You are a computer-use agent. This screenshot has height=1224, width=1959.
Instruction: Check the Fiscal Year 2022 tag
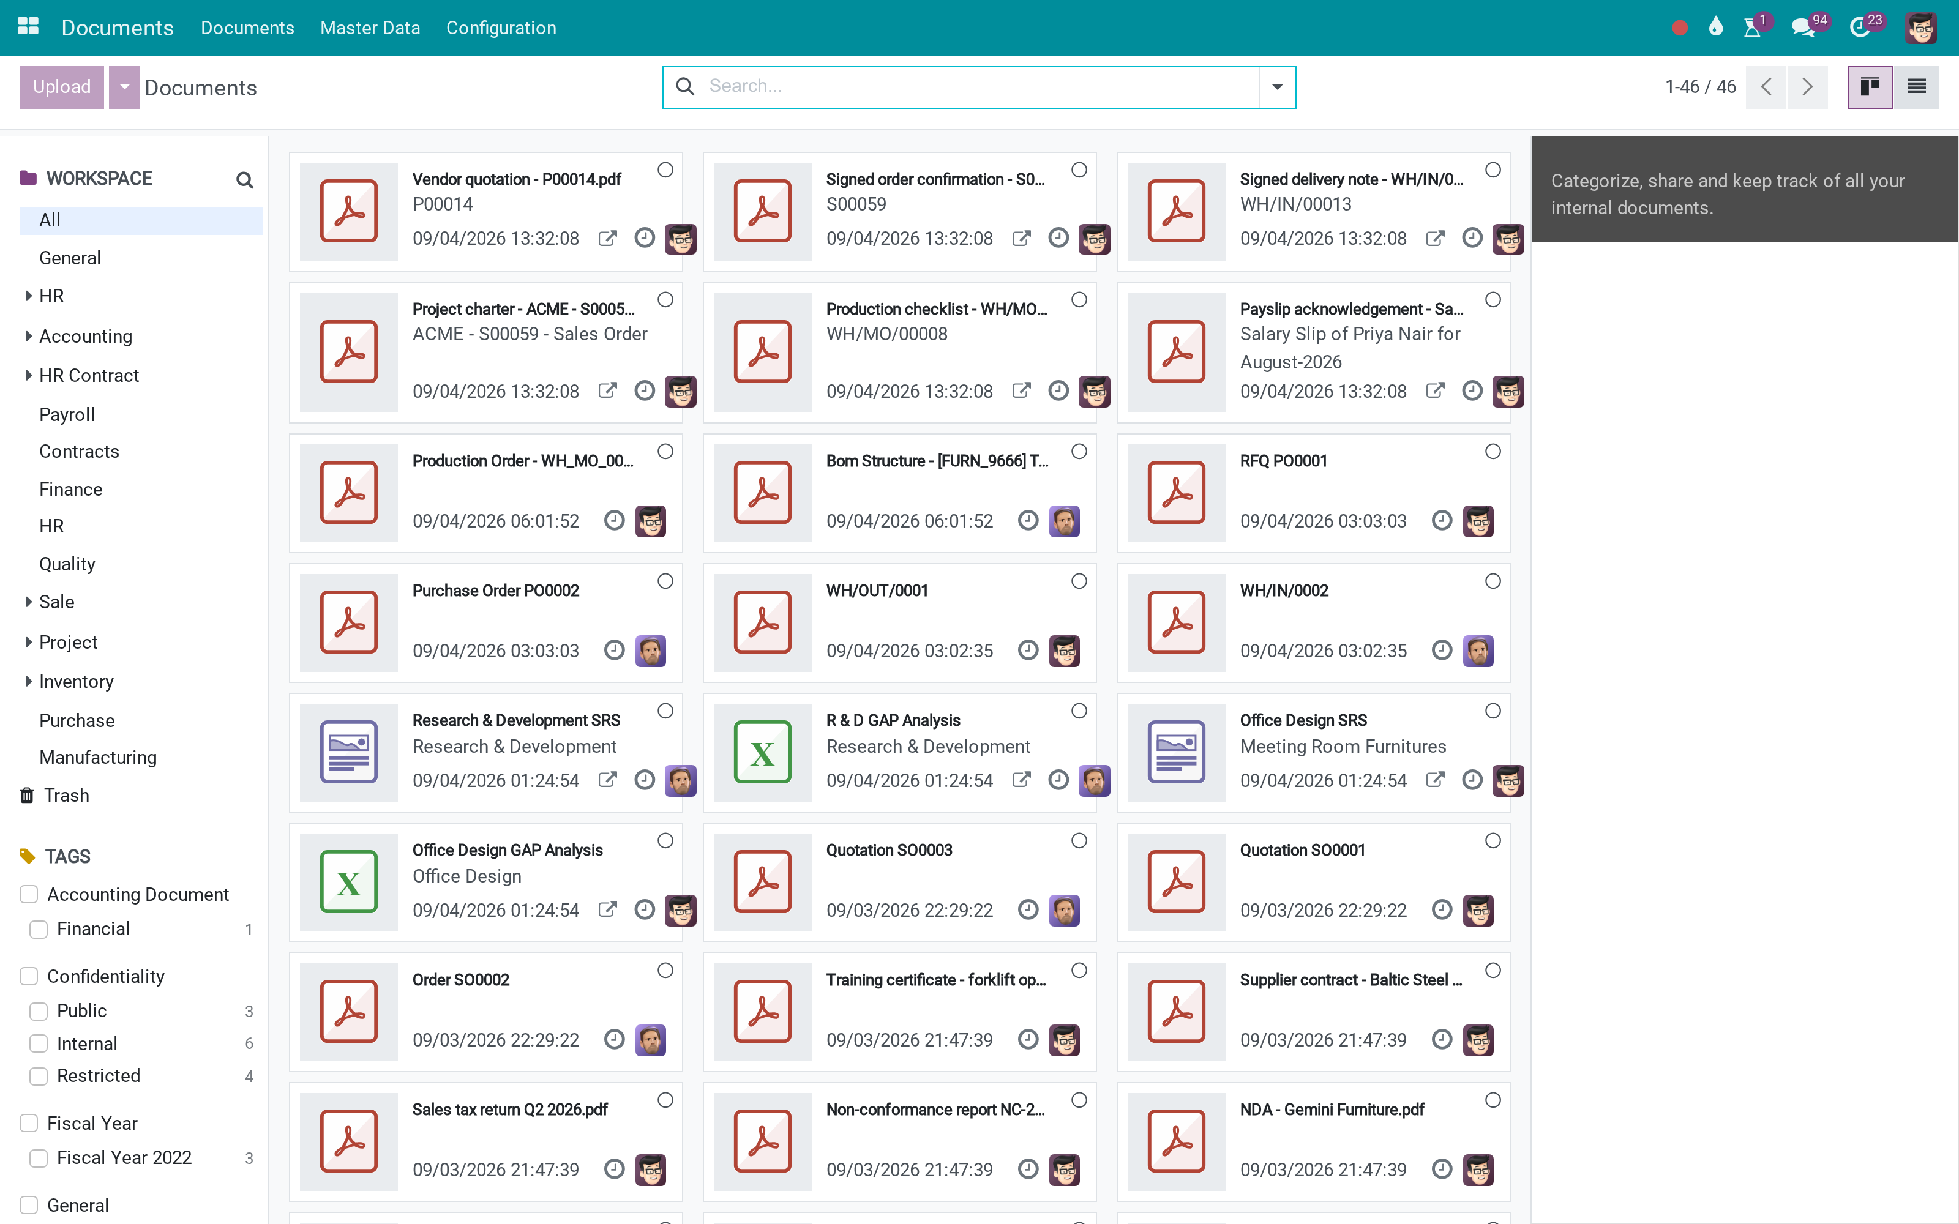[39, 1159]
